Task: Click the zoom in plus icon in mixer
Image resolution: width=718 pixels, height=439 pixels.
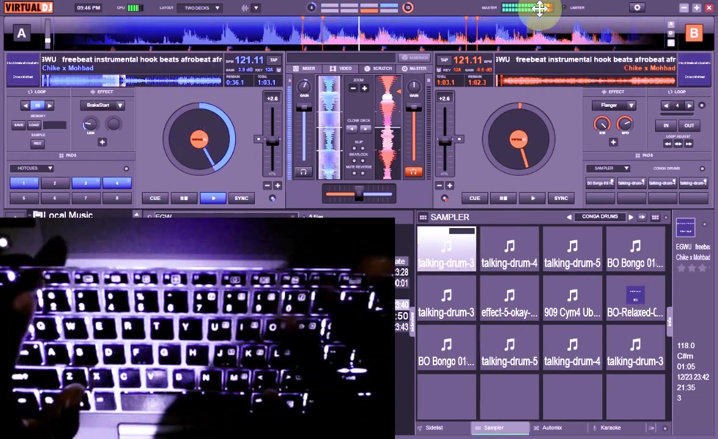Action: (x=364, y=88)
